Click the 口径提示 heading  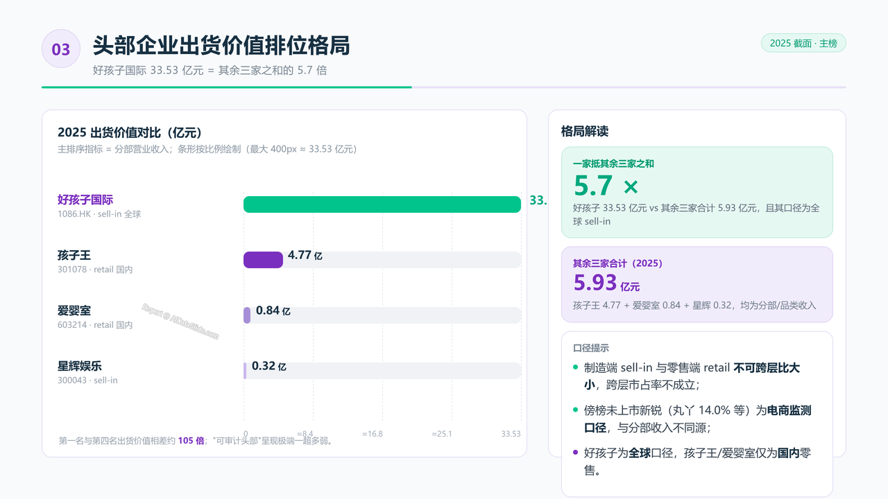tap(591, 348)
